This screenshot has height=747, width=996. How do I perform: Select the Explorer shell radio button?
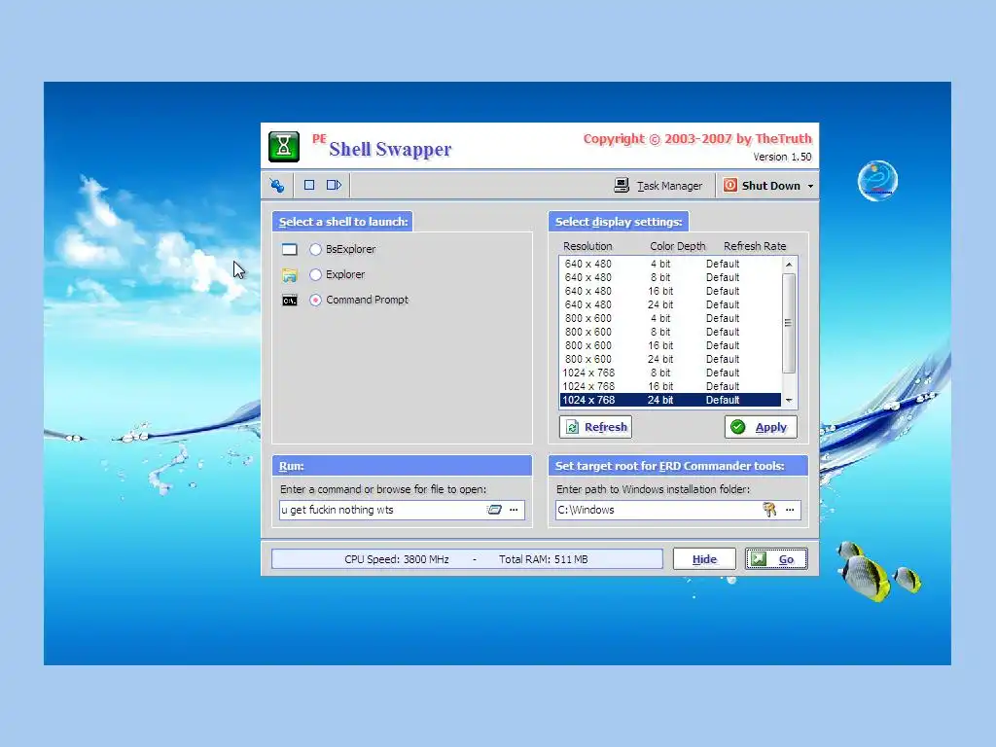(x=316, y=275)
